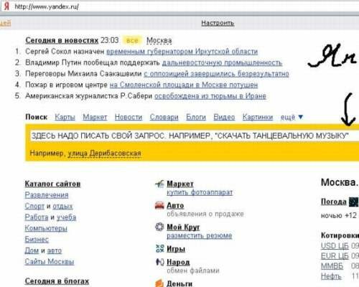Open the Деньги service link
Screen dimensions: 359x287
click(x=179, y=283)
